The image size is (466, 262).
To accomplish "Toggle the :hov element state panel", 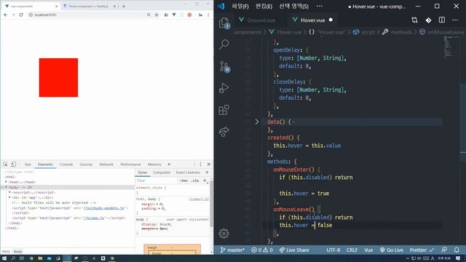I will [x=184, y=180].
